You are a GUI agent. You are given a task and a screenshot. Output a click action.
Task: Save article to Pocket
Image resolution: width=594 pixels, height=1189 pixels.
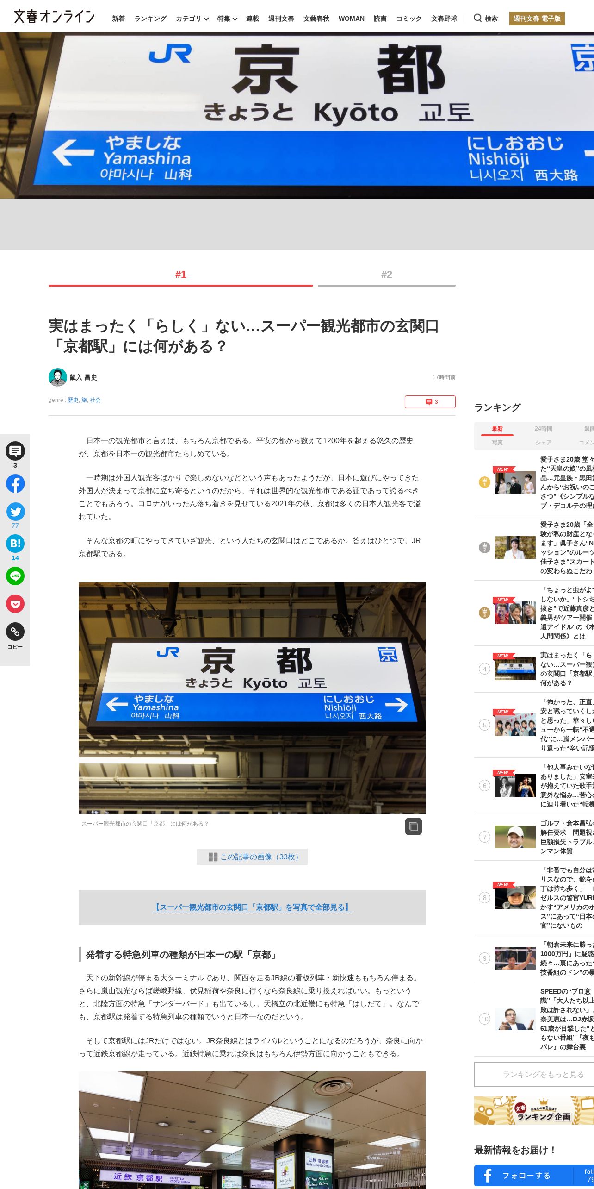[x=15, y=604]
